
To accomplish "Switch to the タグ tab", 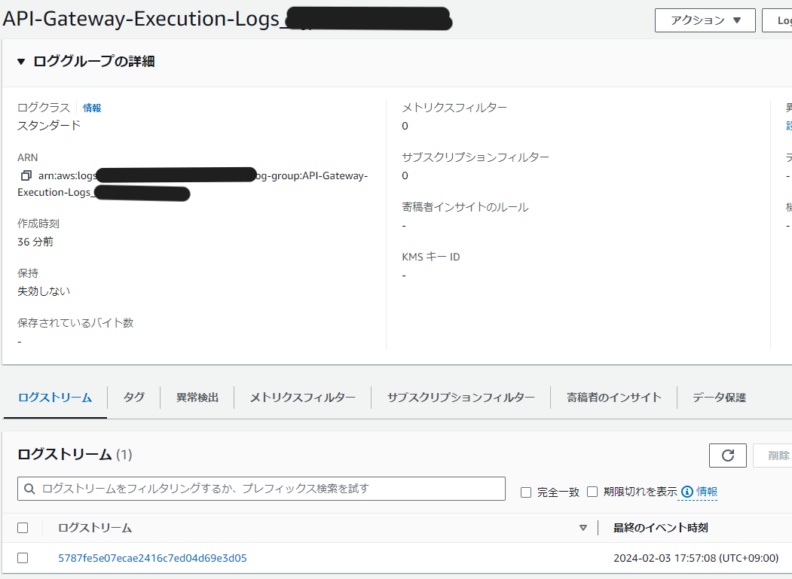I will pos(133,397).
